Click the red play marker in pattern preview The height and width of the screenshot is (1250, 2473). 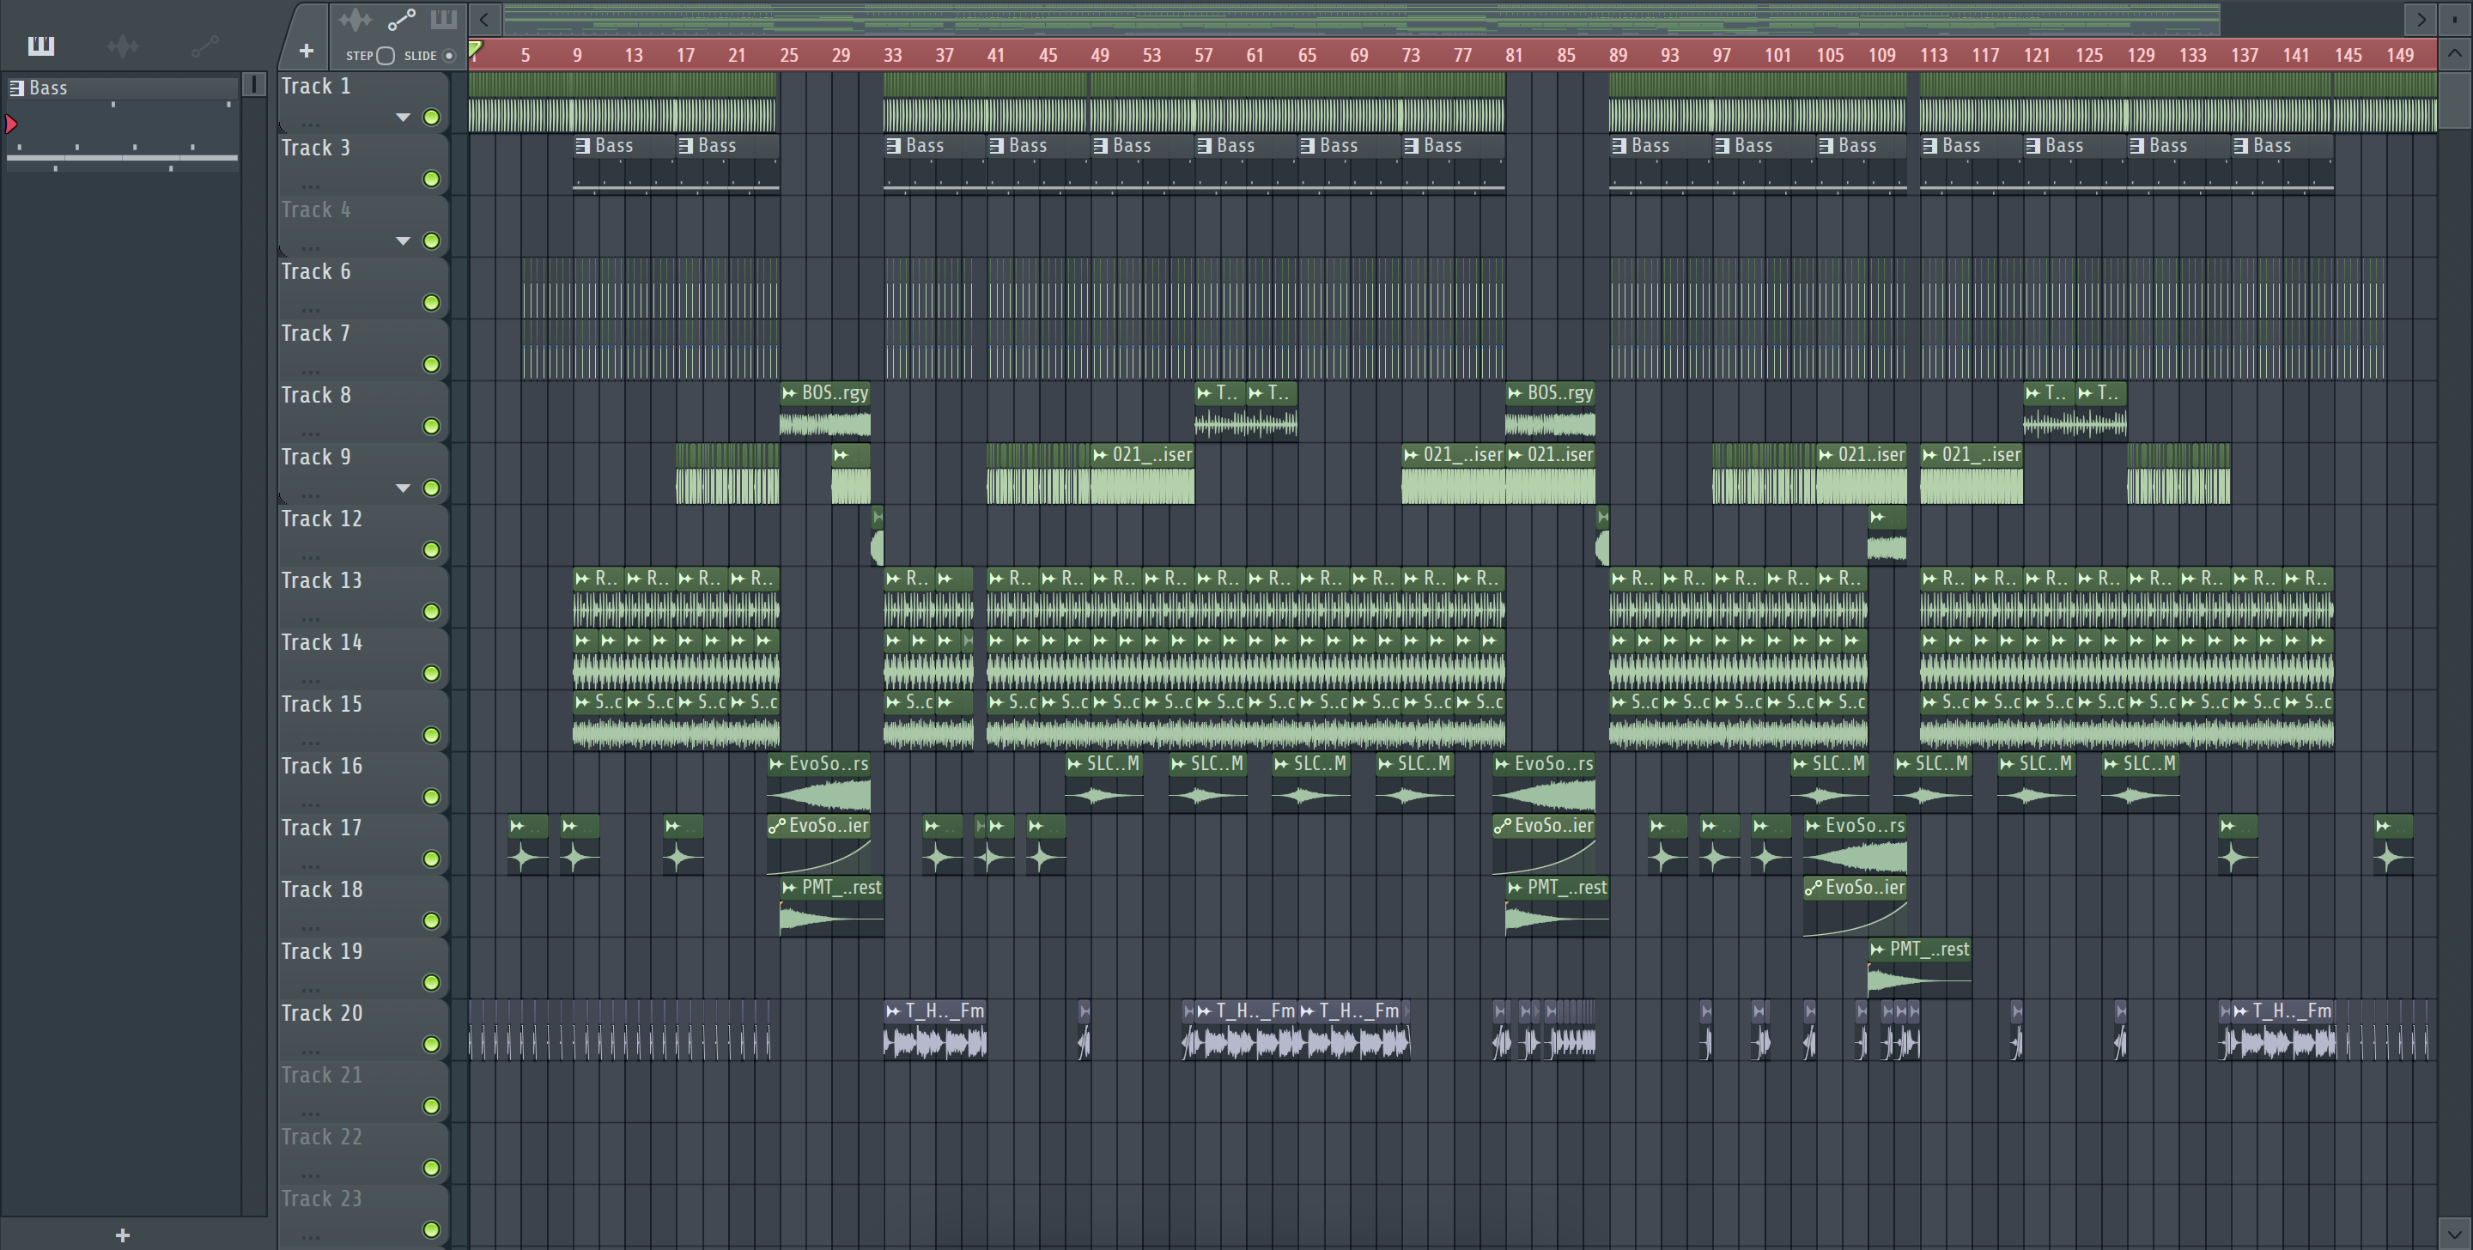11,123
